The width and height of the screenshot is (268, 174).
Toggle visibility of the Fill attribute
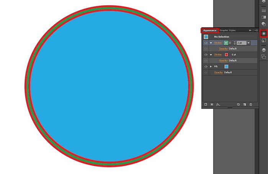[206, 67]
